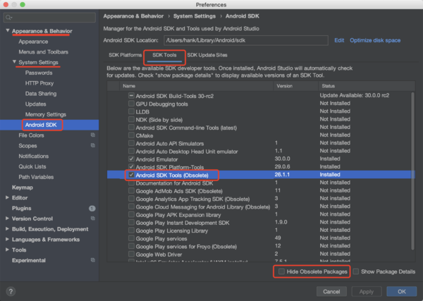The width and height of the screenshot is (423, 301).
Task: Select Google Play Instant Development SDK row
Action: coord(261,222)
